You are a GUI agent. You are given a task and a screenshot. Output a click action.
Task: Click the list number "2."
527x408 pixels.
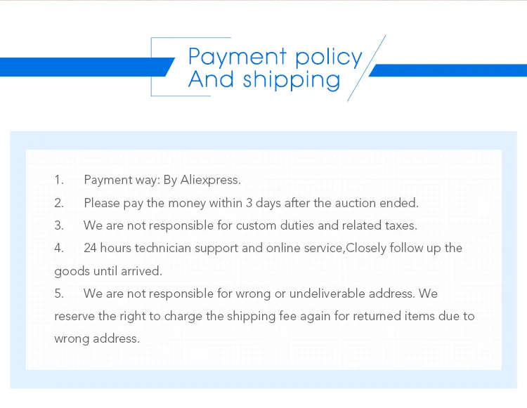[x=59, y=203]
